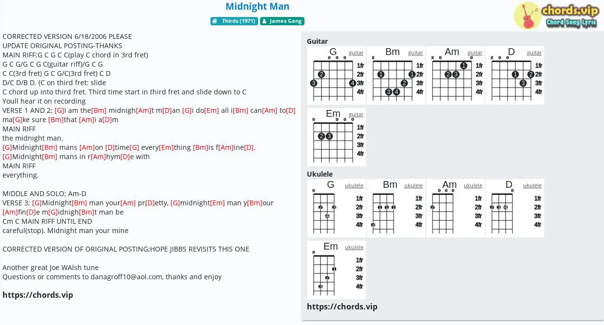Click the guitar link above the G chord

(x=356, y=53)
